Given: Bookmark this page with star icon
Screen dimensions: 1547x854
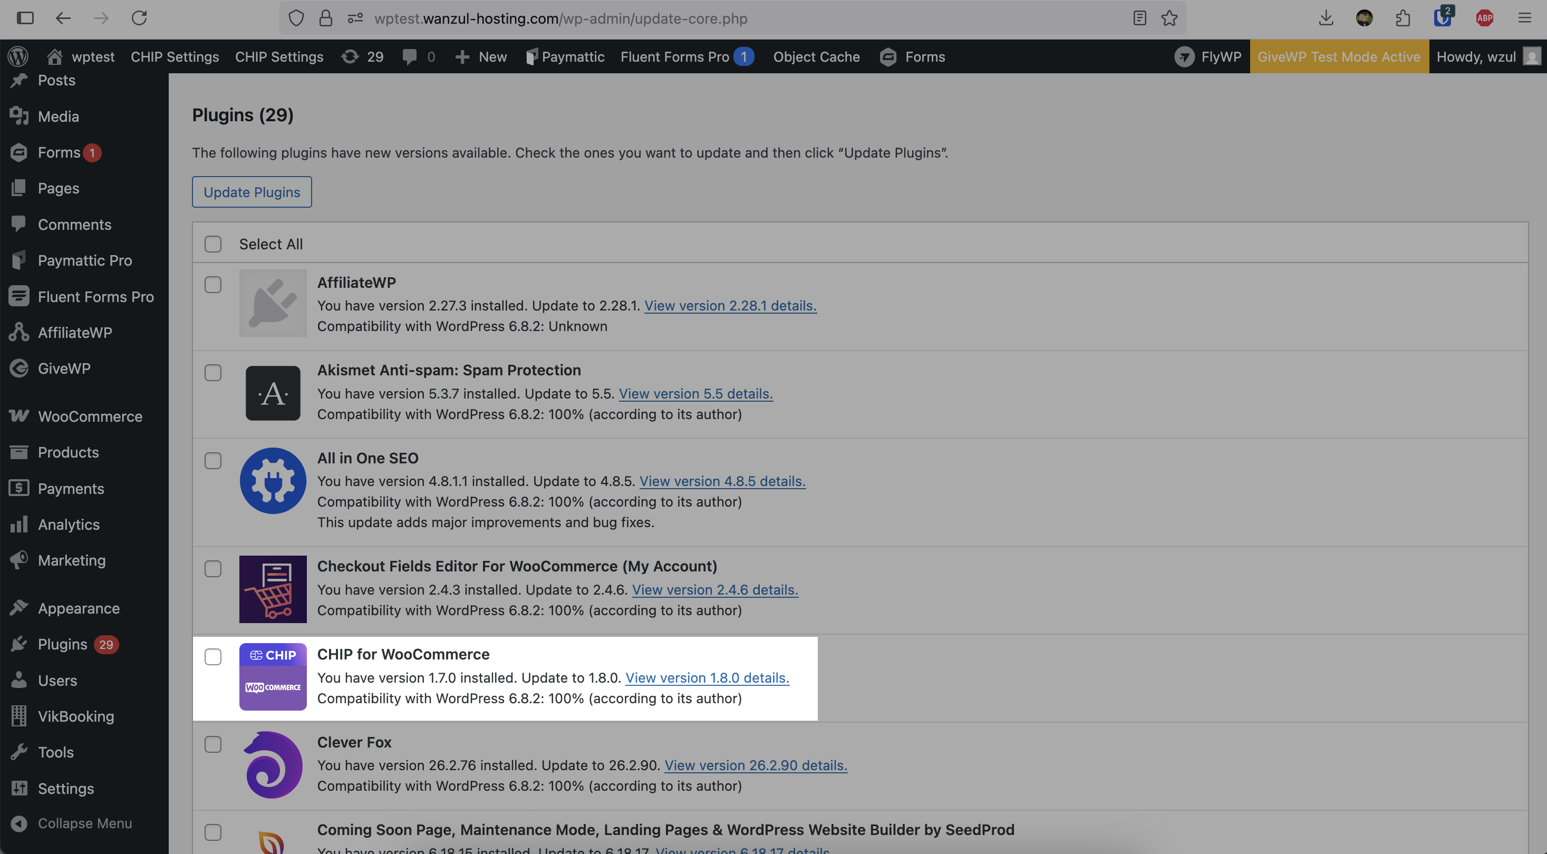Looking at the screenshot, I should coord(1168,18).
